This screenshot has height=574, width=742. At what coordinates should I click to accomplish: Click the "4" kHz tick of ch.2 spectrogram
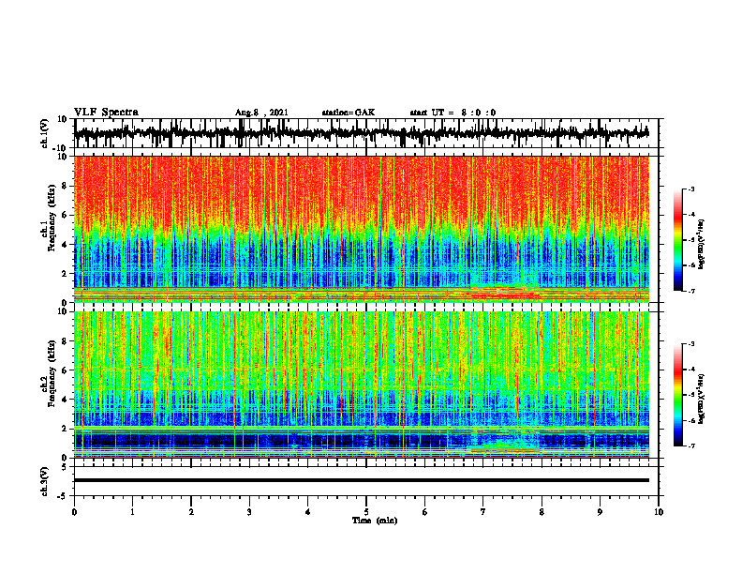pos(65,400)
